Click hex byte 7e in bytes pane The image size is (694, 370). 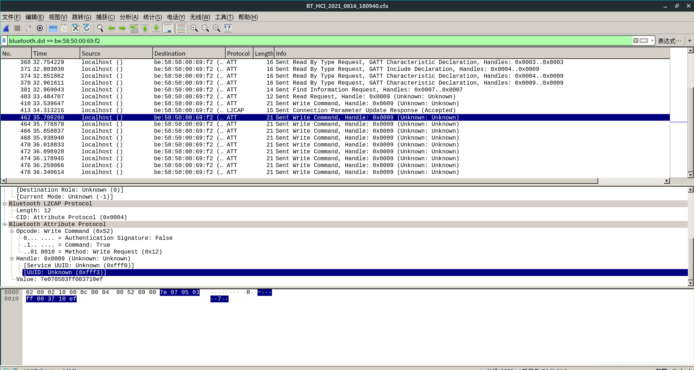163,292
